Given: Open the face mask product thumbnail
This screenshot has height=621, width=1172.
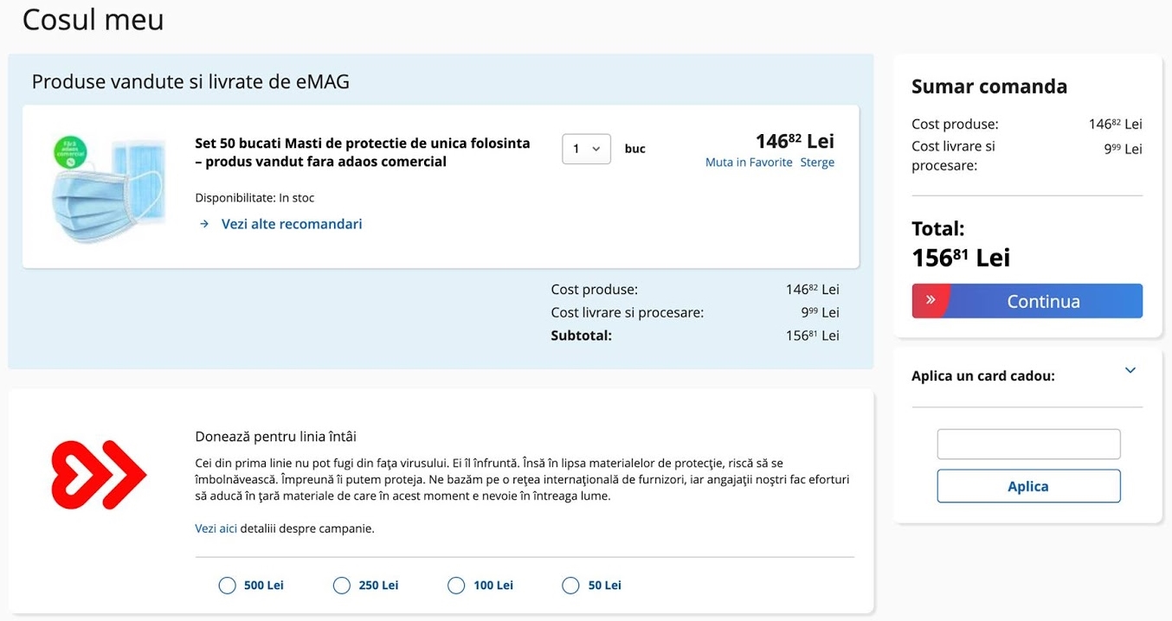Looking at the screenshot, I should pos(106,188).
